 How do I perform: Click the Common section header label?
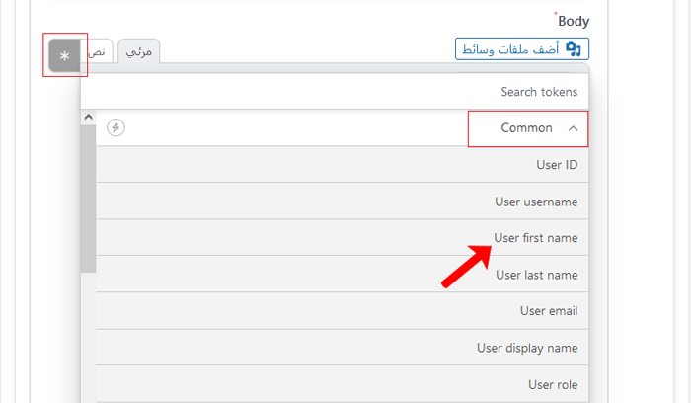526,128
